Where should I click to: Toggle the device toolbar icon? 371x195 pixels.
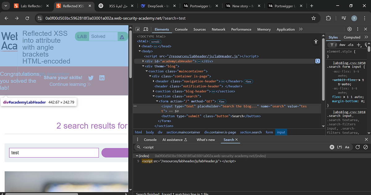146,29
